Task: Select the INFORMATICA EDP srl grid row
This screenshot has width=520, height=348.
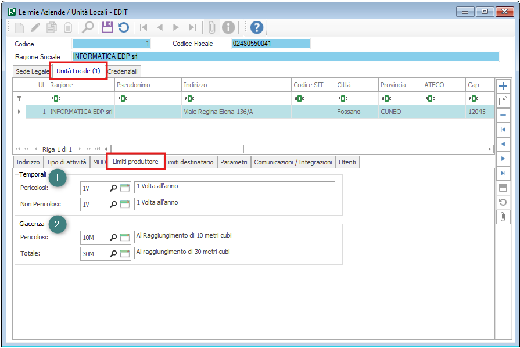Action: click(x=174, y=112)
